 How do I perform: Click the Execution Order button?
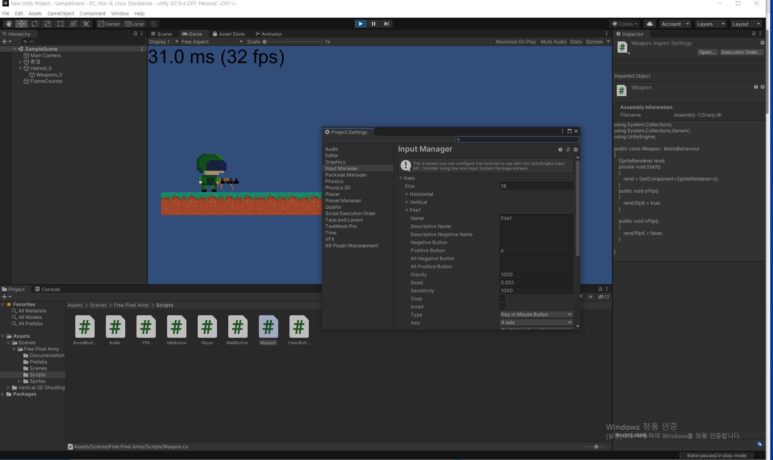pos(741,52)
